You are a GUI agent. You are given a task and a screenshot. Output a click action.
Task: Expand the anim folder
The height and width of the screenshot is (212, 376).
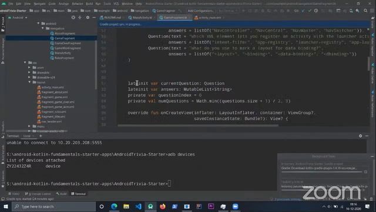pos(29,68)
